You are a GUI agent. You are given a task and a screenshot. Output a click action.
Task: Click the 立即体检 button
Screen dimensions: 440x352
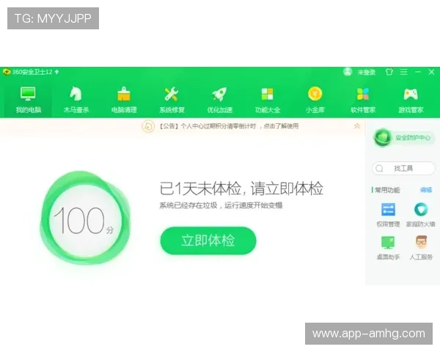[x=208, y=241]
